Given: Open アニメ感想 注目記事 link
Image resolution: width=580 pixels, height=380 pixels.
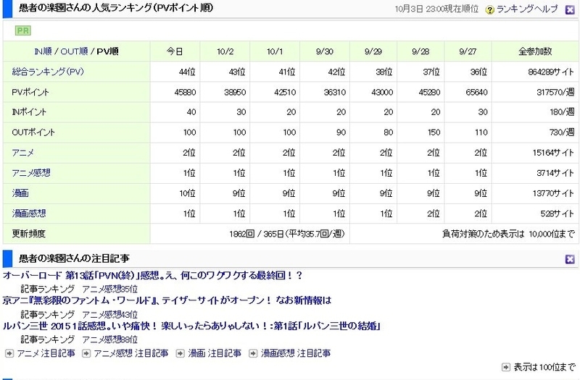Looking at the screenshot, I should click(x=131, y=353).
